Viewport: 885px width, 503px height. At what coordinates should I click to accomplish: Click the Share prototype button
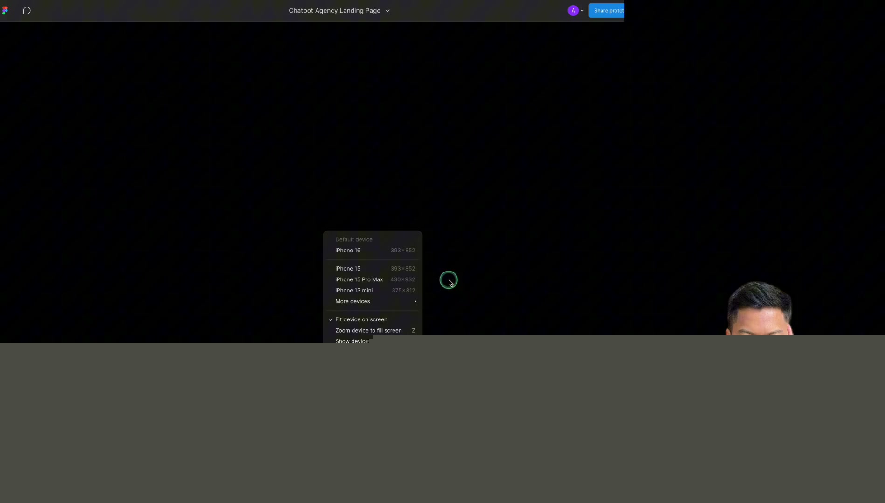click(x=607, y=10)
